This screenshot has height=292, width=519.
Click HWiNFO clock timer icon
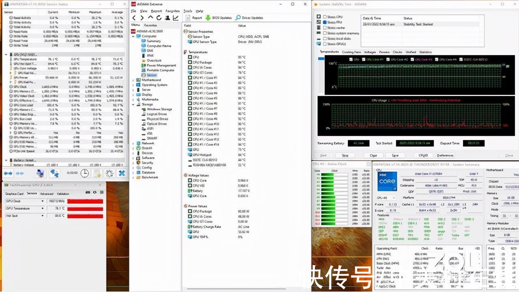(84, 173)
